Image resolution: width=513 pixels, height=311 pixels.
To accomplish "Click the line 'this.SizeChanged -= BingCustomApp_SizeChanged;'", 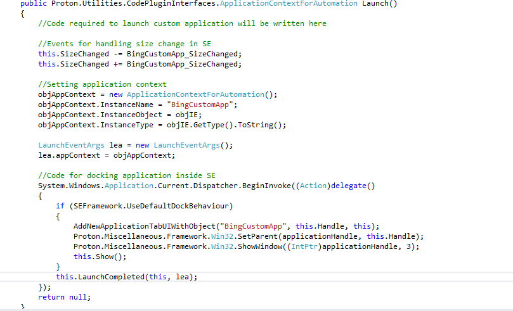I will coord(140,54).
